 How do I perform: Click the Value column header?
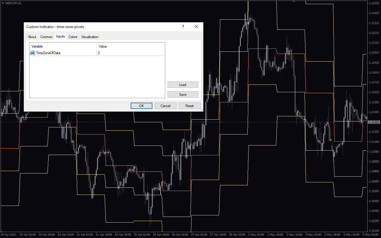click(131, 46)
